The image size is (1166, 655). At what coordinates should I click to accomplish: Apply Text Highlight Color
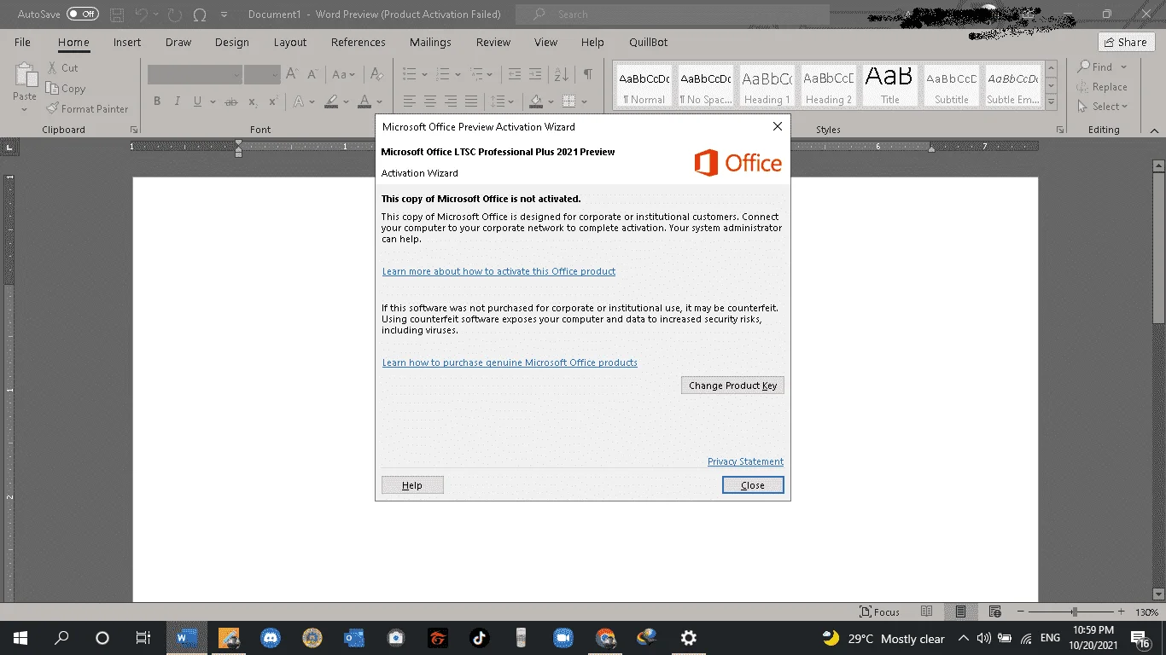[x=330, y=101]
